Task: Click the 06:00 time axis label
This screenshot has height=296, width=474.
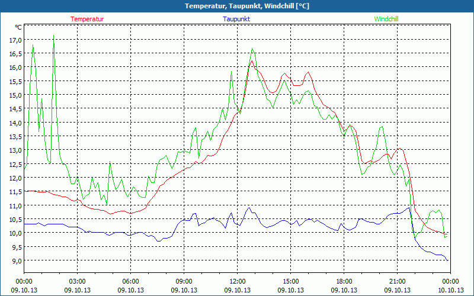Action: (130, 281)
